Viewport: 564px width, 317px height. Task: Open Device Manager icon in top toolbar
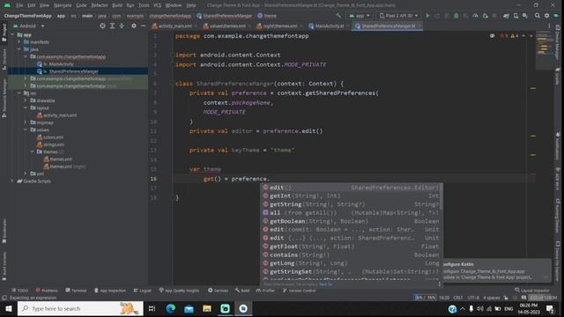click(516, 16)
